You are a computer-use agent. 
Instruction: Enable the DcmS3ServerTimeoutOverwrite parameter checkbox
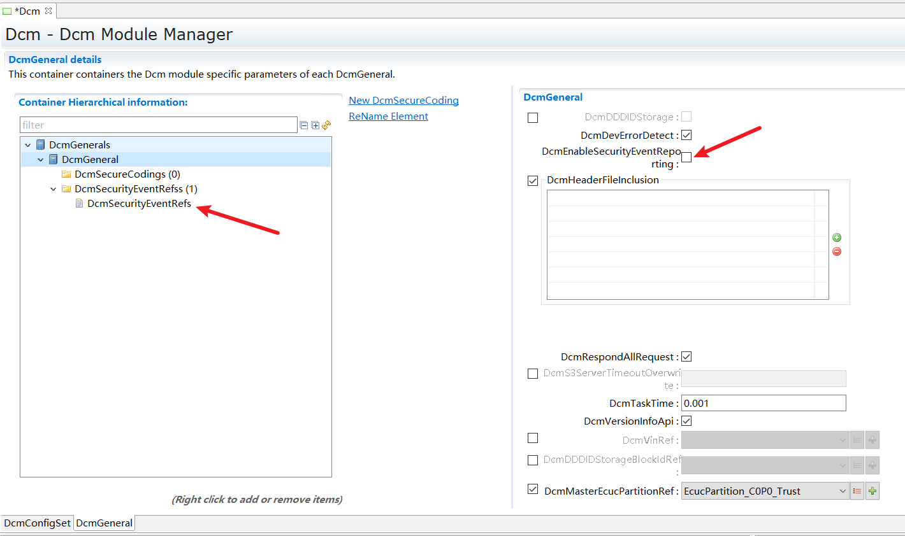533,374
